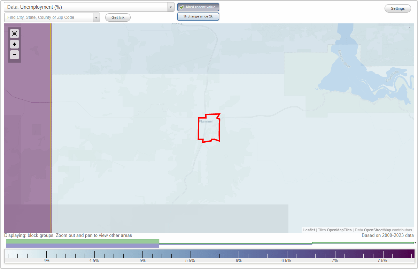Open the location search dropdown arrow
Screen dimensions: 418x269
click(x=96, y=17)
